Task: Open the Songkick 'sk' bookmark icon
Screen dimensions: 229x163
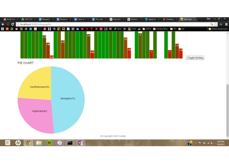Action: click(45, 29)
